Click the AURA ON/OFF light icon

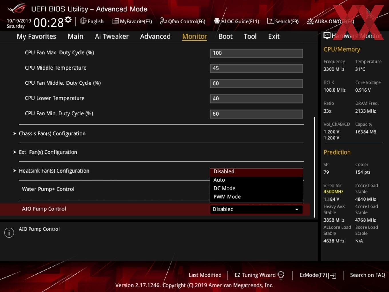point(310,21)
